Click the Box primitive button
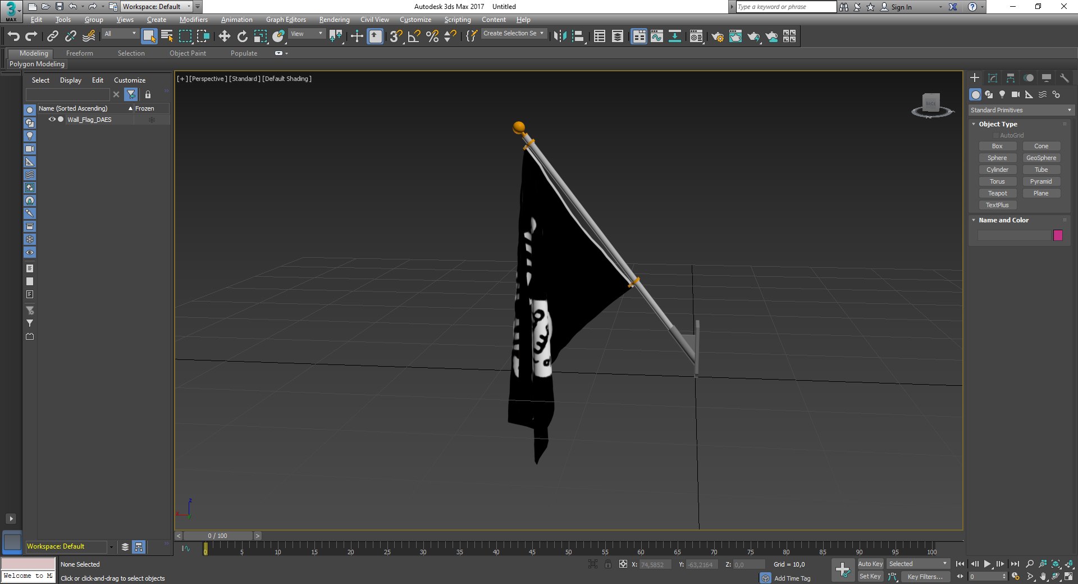Screen dimensions: 1078x584 [x=997, y=146]
